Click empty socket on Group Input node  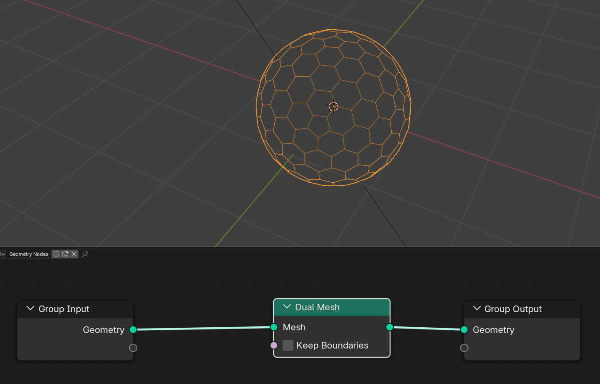coord(133,348)
